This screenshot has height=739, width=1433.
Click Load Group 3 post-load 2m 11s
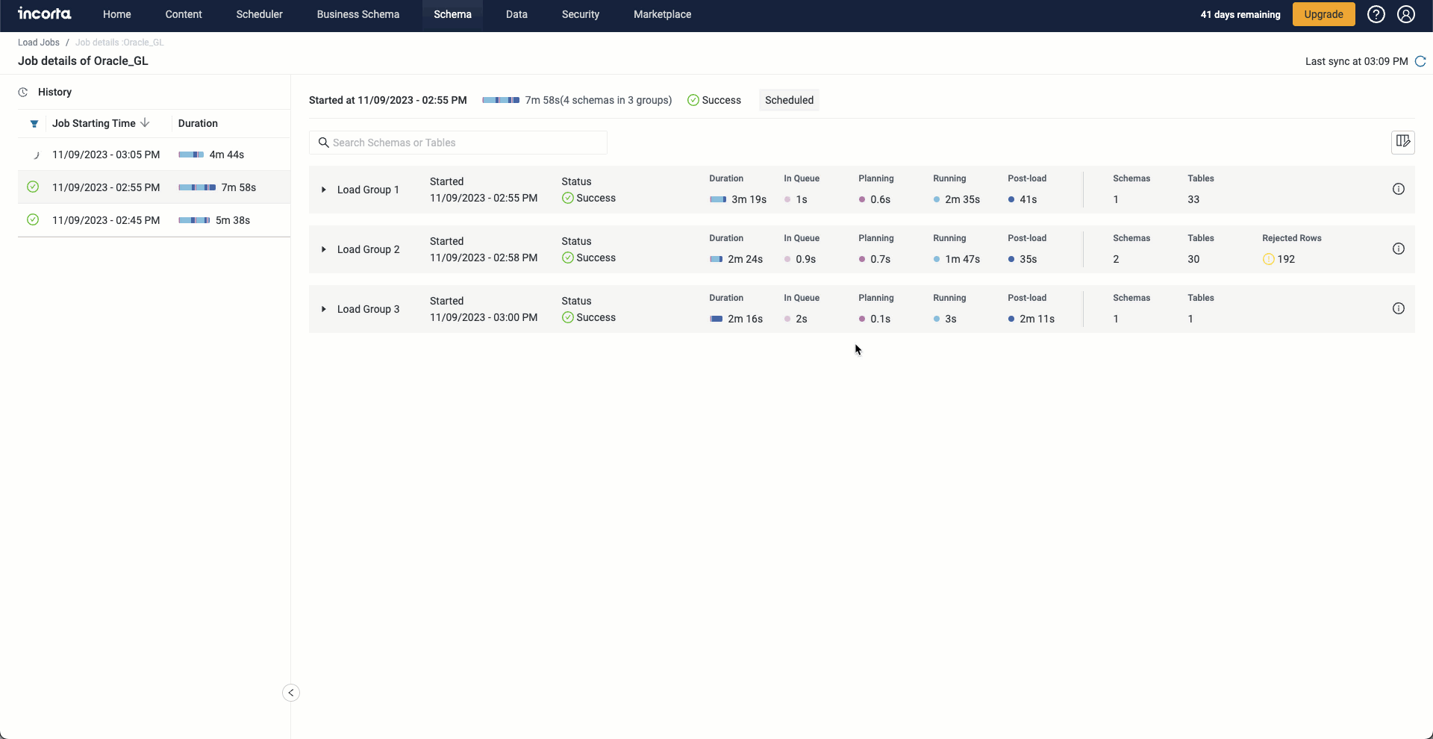coord(1037,319)
